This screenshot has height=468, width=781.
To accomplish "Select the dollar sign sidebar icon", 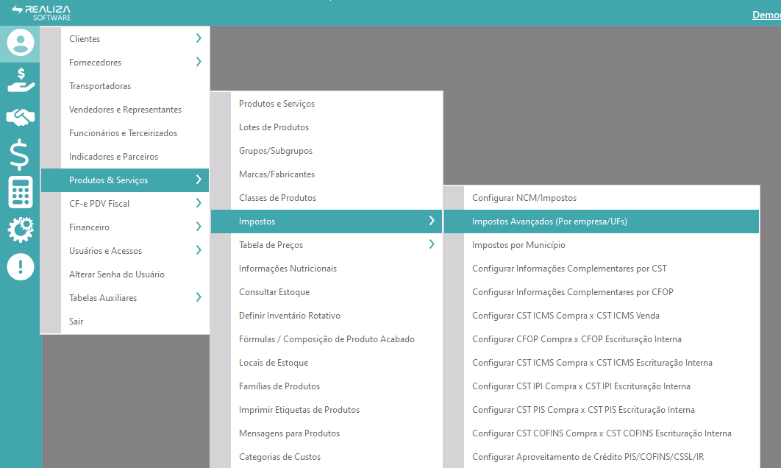I will (x=20, y=155).
